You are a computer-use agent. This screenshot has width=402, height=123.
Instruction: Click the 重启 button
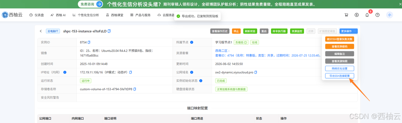click(x=264, y=31)
